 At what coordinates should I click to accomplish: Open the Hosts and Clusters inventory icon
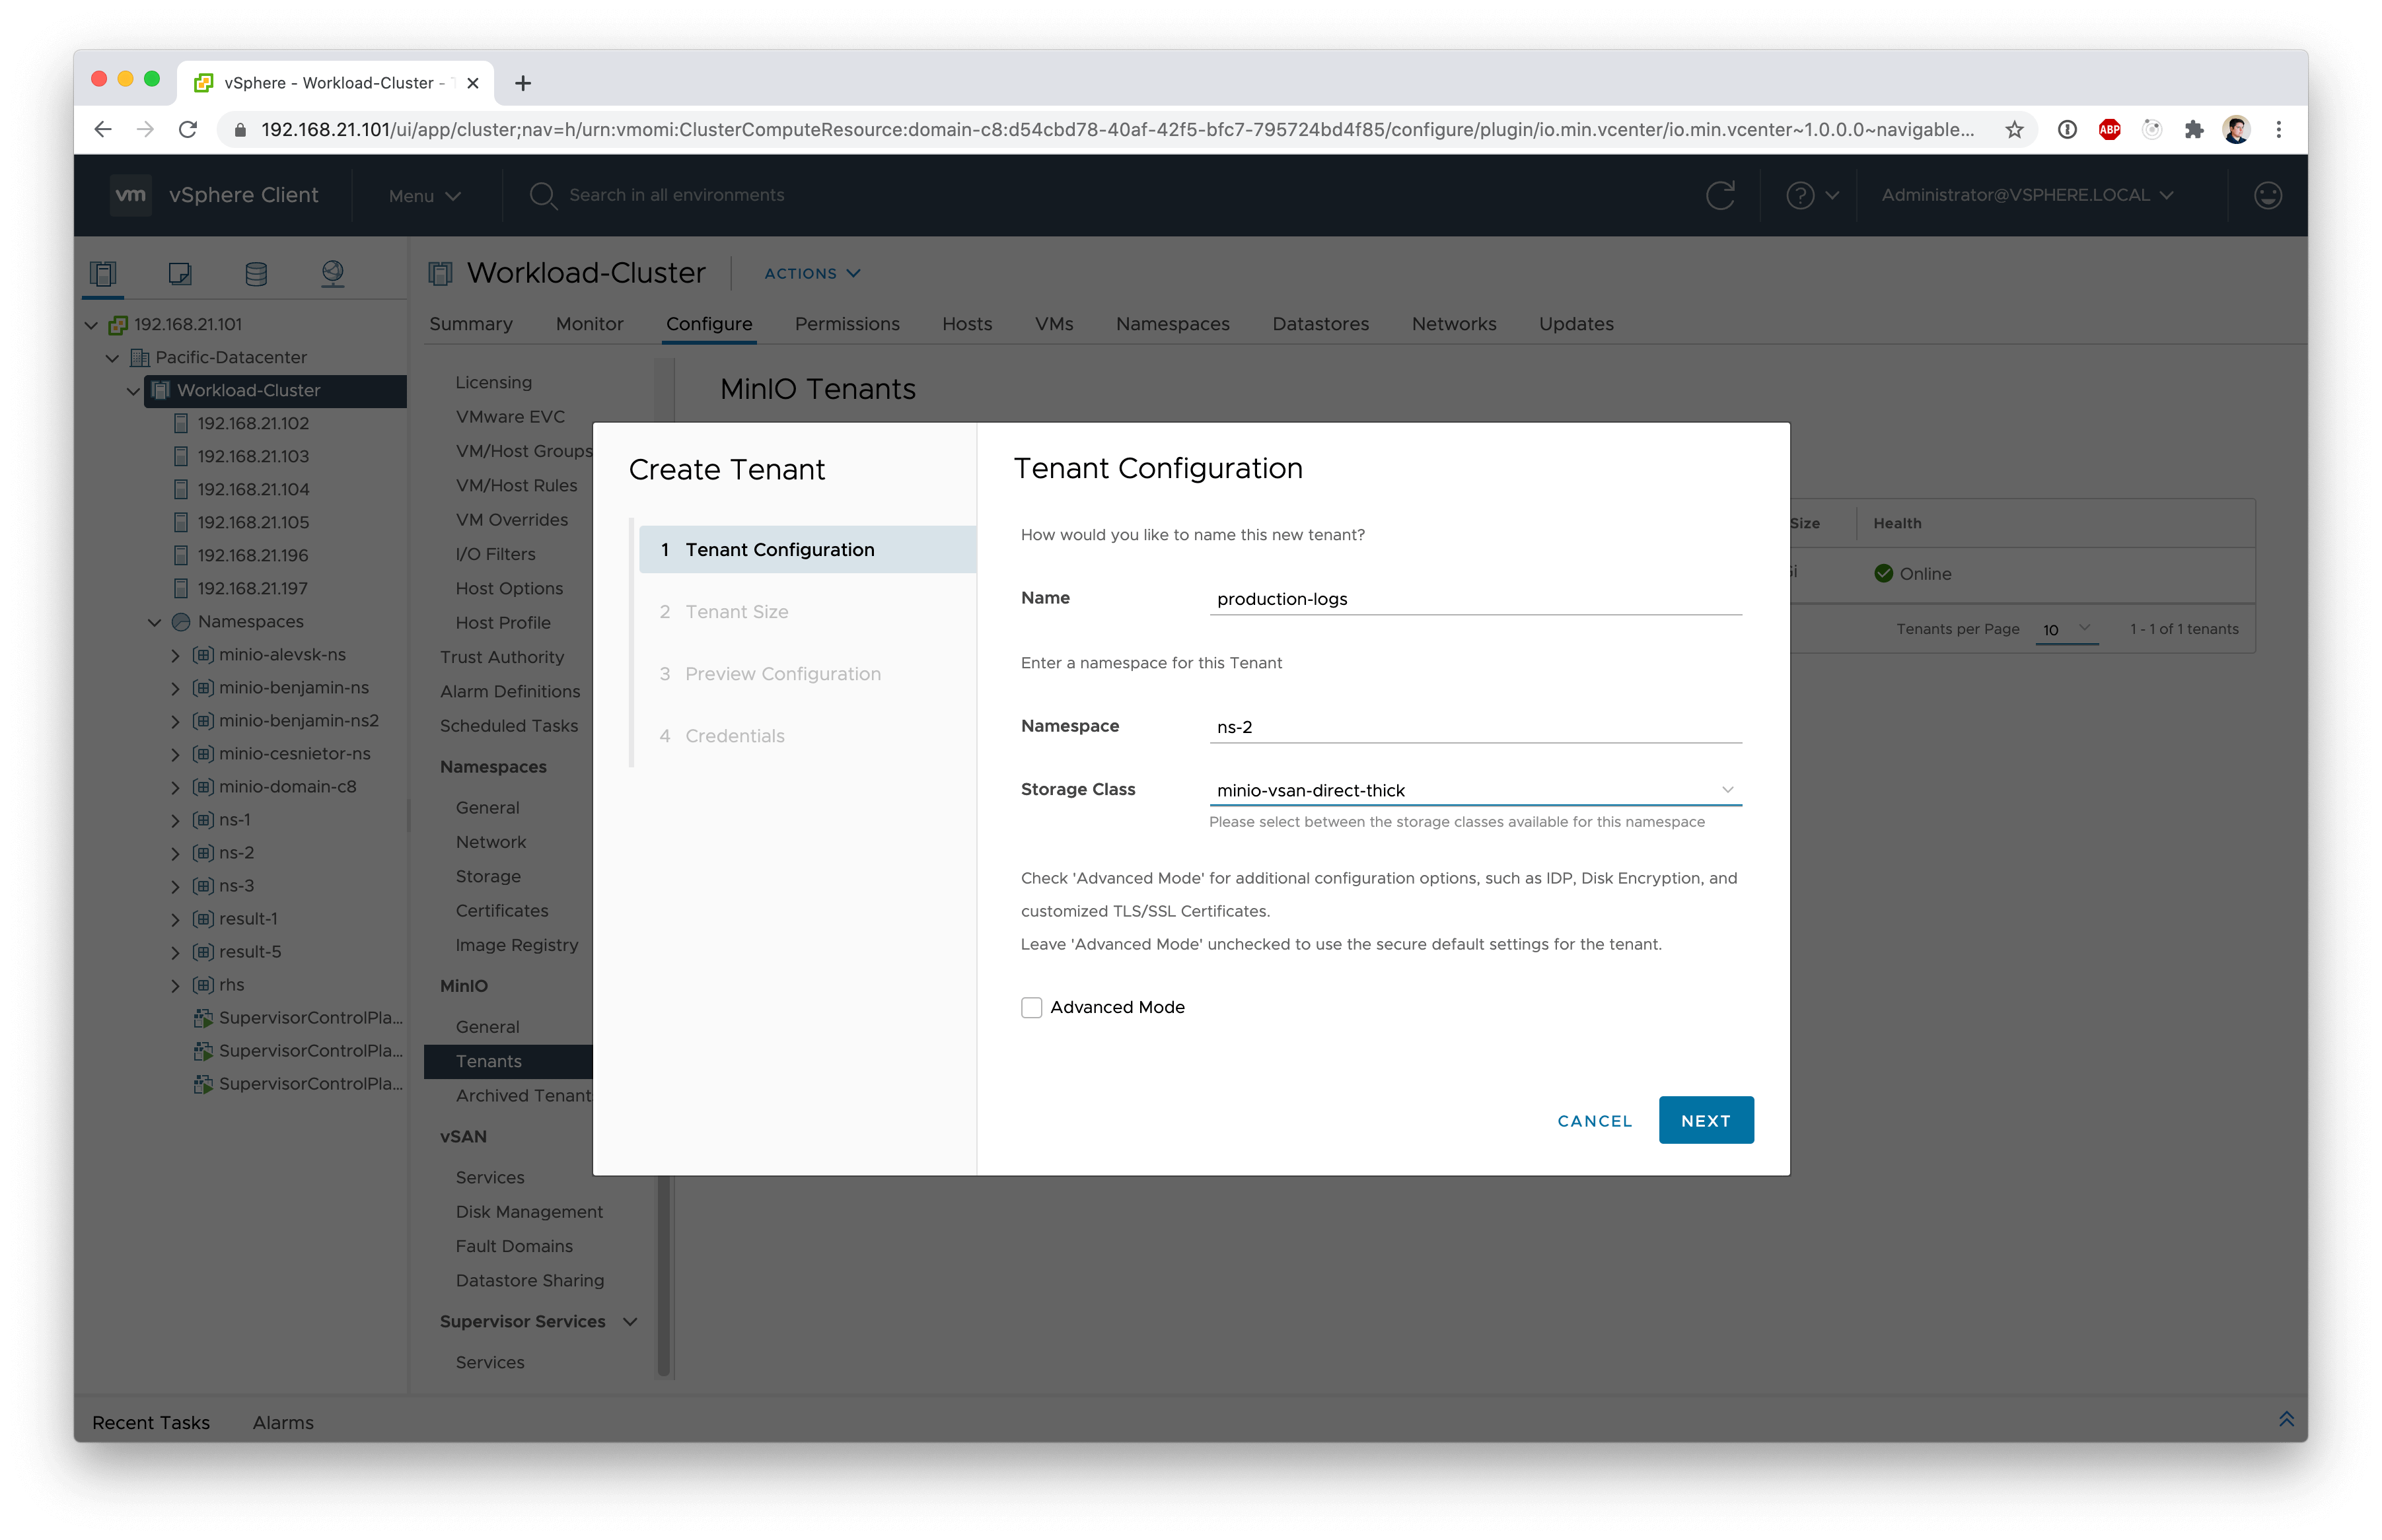click(103, 273)
